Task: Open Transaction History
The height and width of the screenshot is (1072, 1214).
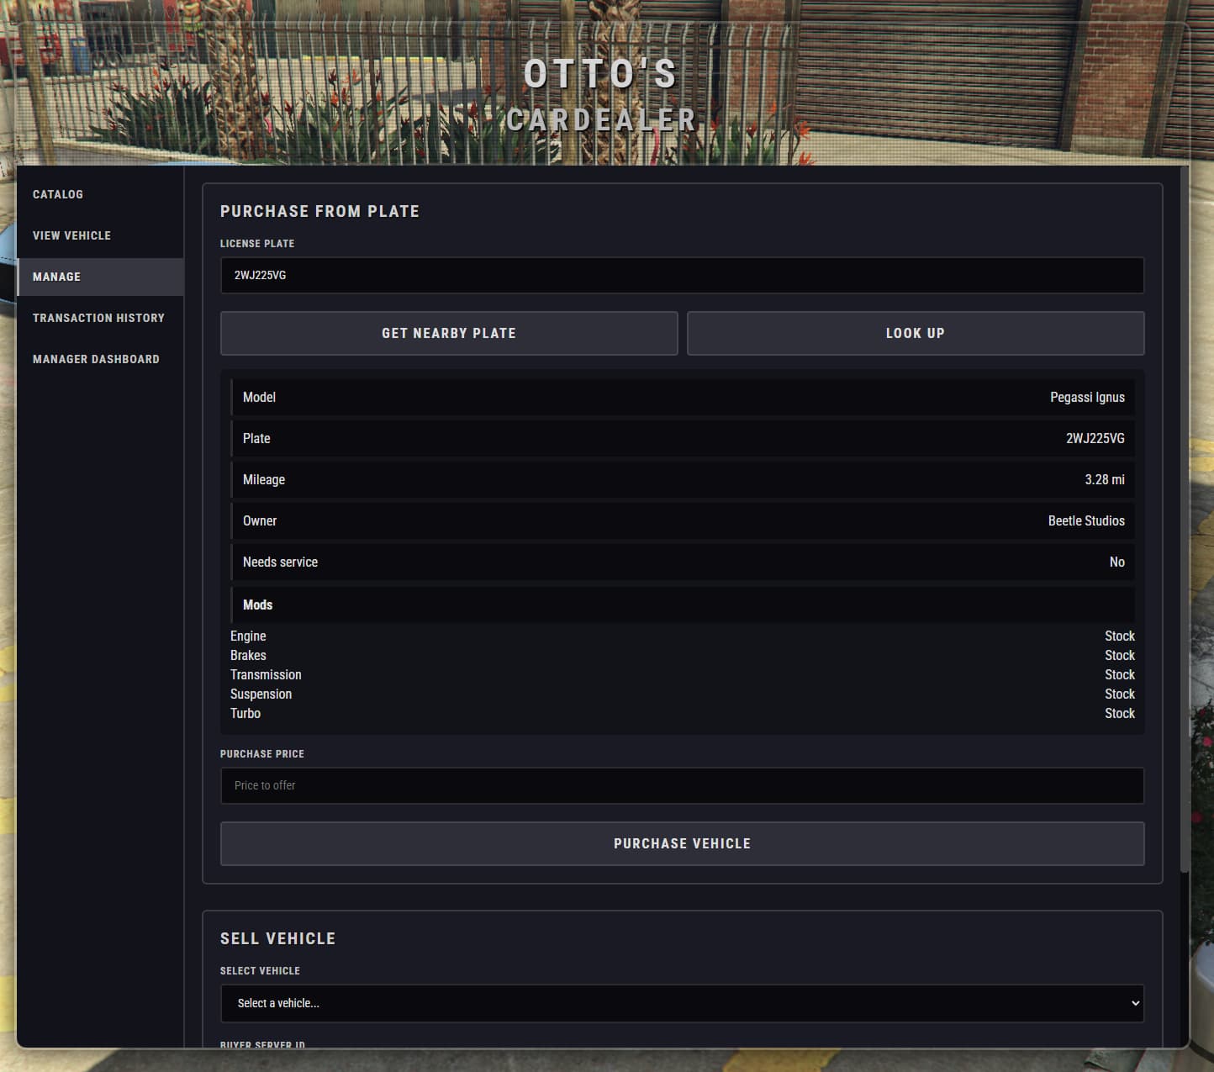Action: (x=98, y=318)
